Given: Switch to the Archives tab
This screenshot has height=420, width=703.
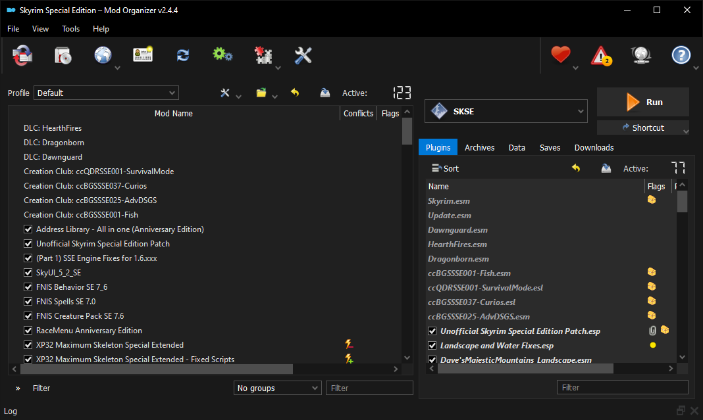Looking at the screenshot, I should pos(479,147).
